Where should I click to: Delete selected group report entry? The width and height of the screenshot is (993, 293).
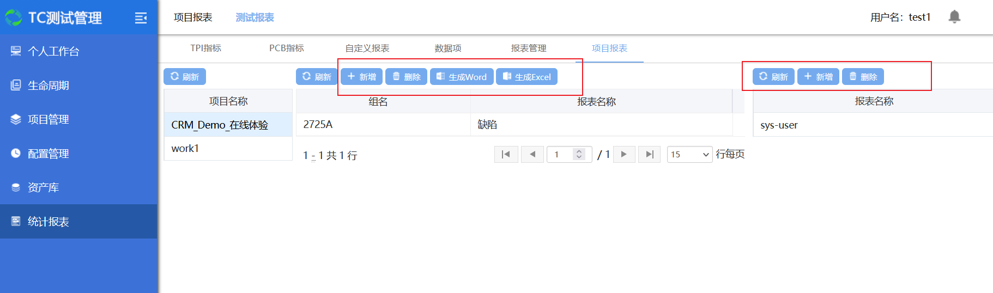point(407,77)
